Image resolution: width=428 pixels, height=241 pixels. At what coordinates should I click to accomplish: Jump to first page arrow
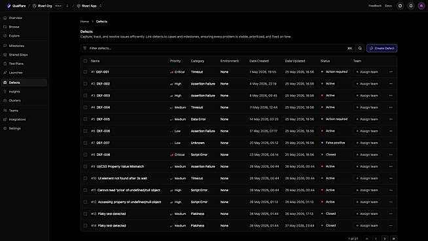pos(367,238)
